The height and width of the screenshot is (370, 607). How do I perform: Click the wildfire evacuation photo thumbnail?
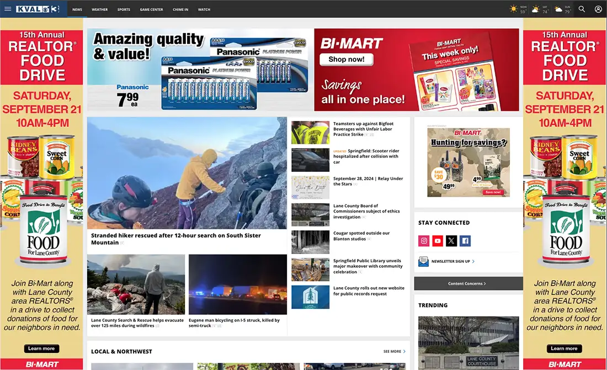pos(136,284)
